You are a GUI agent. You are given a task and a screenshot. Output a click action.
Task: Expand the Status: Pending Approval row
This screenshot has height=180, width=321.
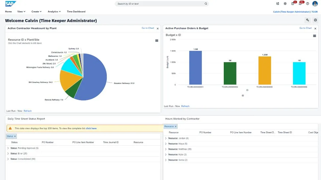tap(8, 148)
